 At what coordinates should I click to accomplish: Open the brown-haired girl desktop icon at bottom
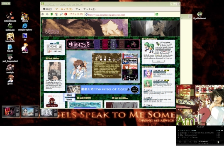tap(10, 78)
